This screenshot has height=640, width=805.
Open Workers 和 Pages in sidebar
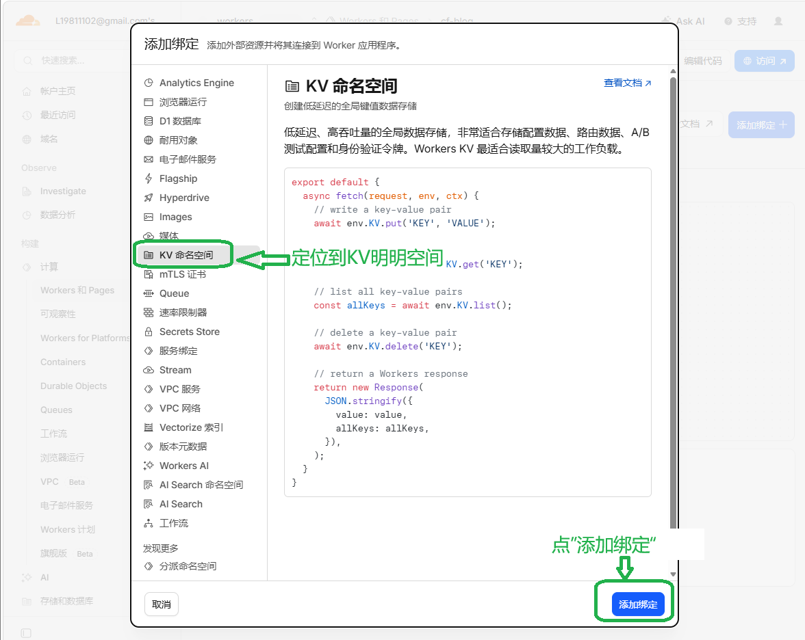[77, 290]
